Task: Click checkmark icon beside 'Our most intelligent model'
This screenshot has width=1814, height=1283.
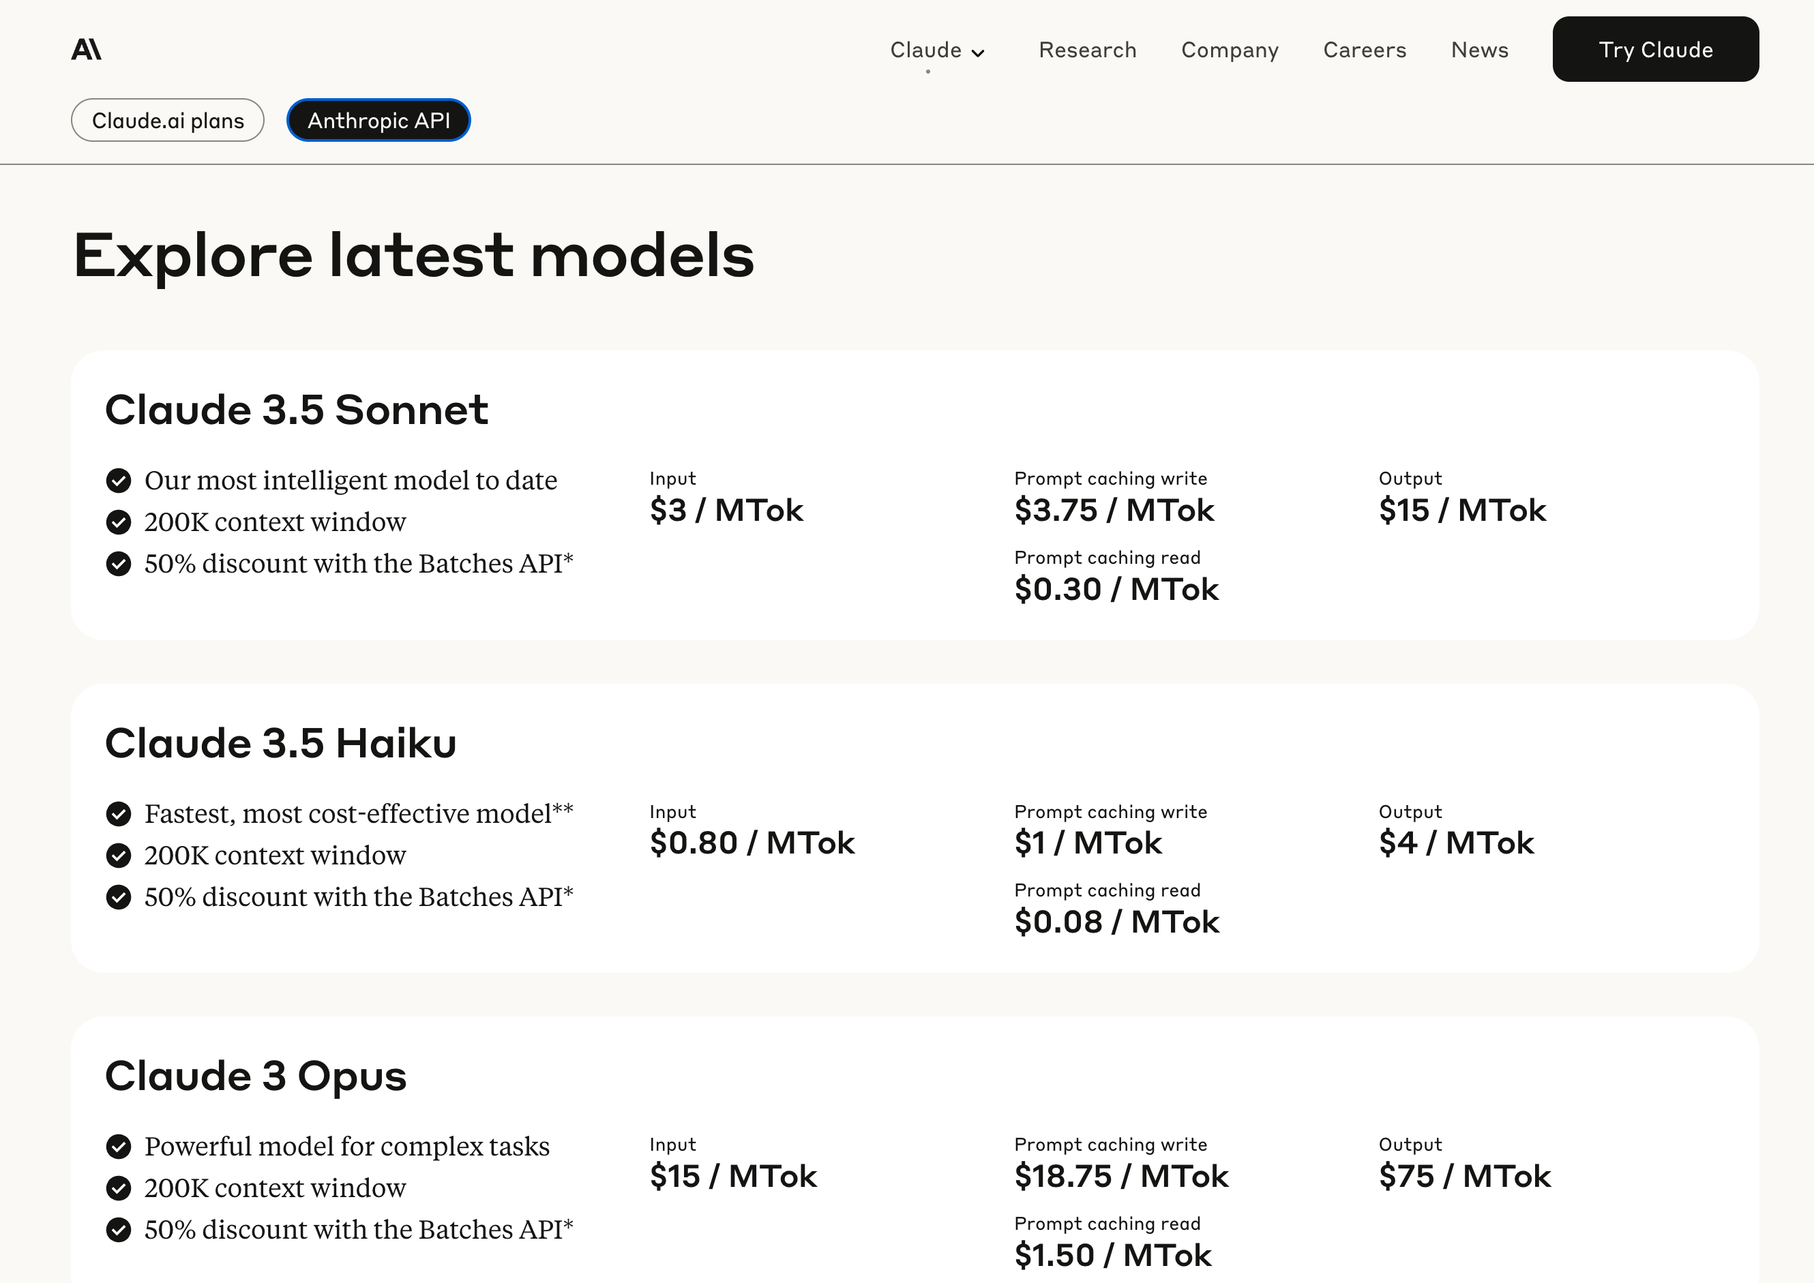Action: (119, 481)
